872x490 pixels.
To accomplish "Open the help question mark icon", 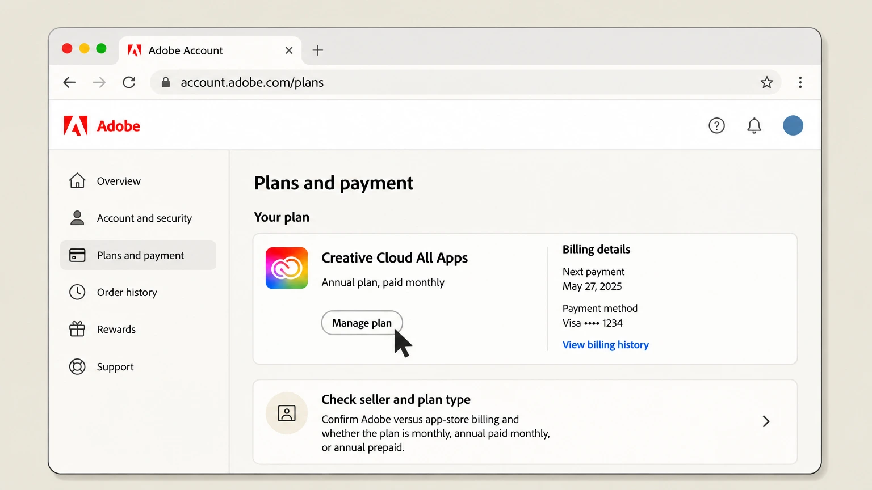I will [716, 125].
